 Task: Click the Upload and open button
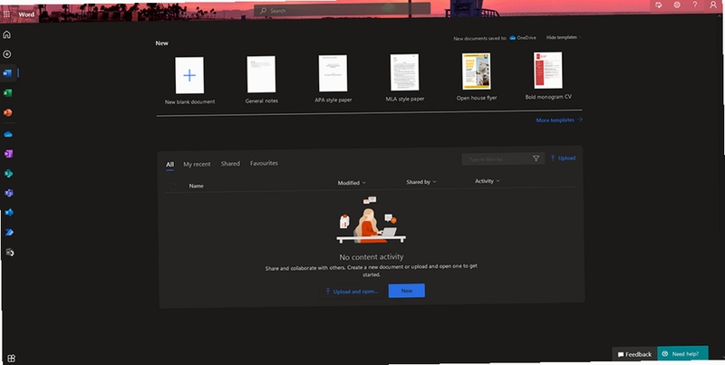click(x=352, y=292)
